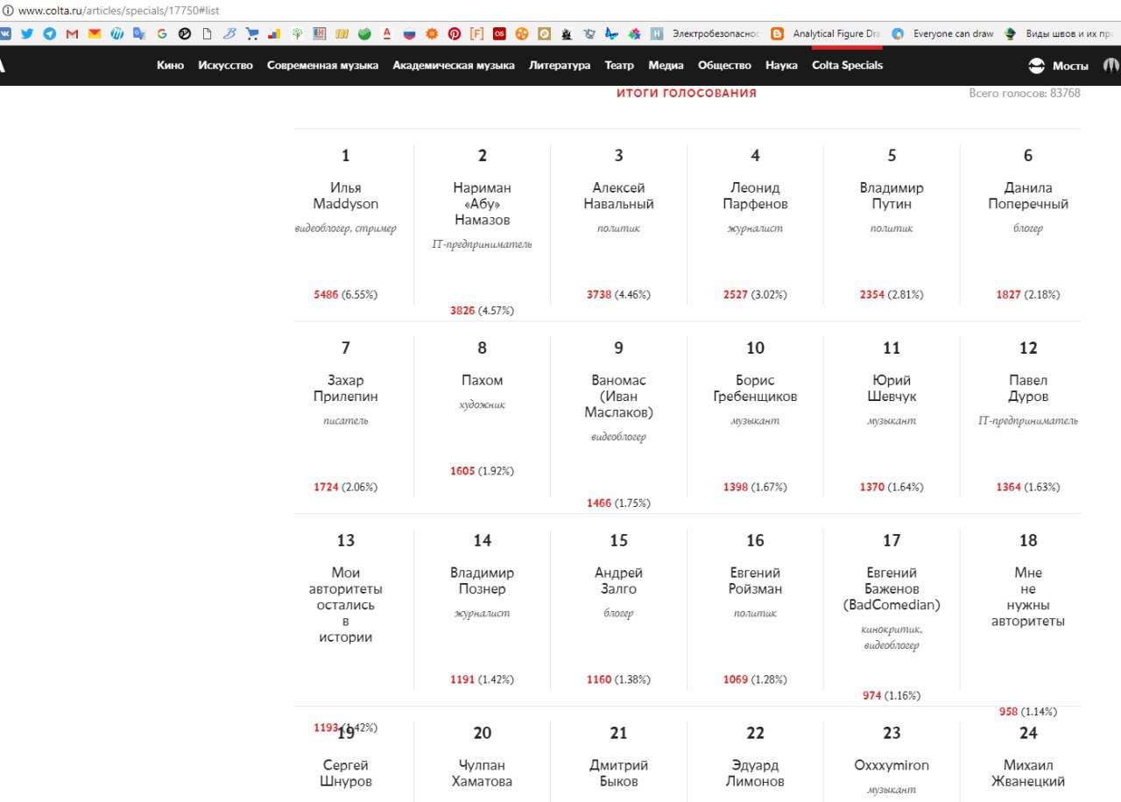Open the blue butterfly bookmark
Screen dimensions: 1121x802
pyautogui.click(x=611, y=34)
